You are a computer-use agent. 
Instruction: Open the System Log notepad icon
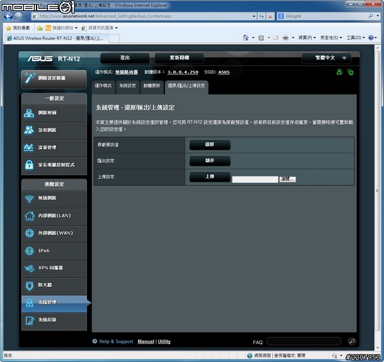[x=29, y=320]
